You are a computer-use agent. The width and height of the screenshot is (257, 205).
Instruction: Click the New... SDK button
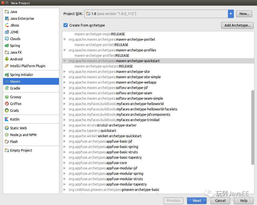[244, 14]
